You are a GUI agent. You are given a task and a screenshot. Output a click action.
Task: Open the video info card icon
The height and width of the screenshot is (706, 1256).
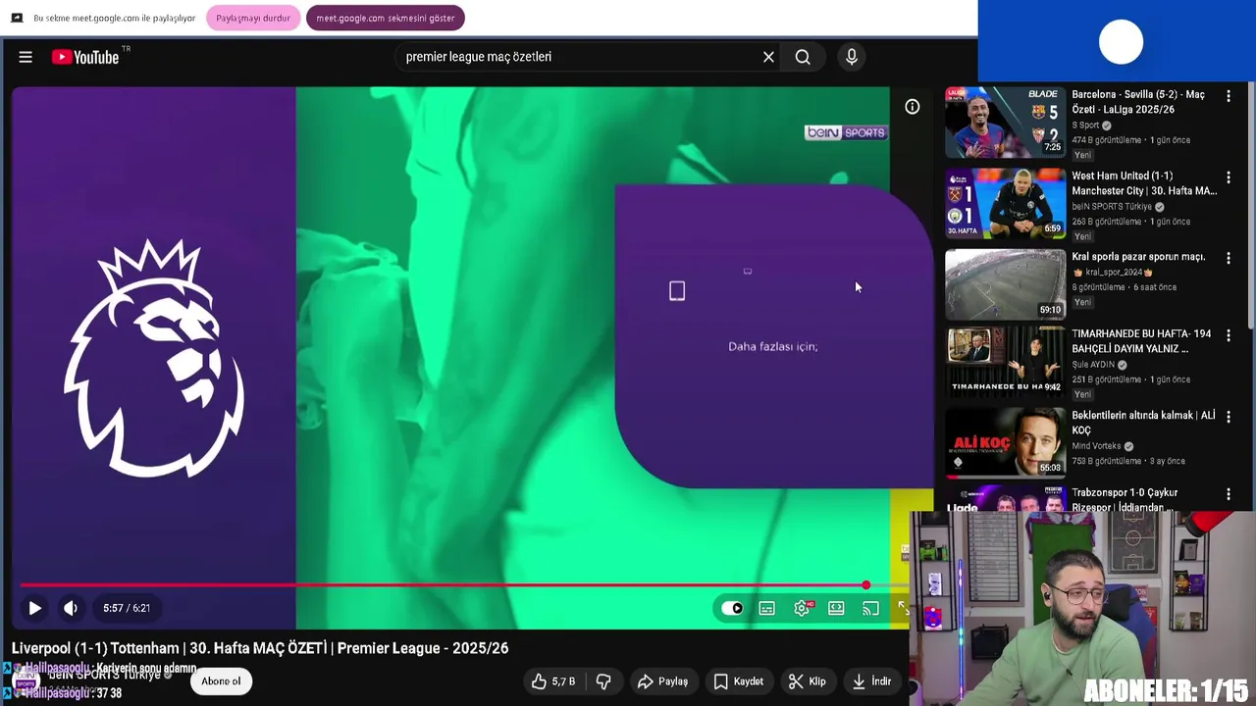click(913, 107)
